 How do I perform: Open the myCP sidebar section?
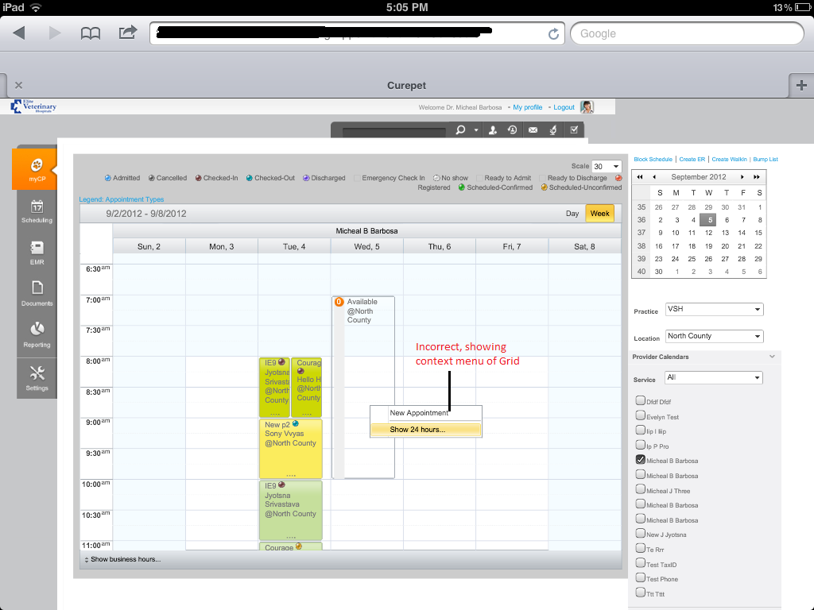[x=37, y=170]
